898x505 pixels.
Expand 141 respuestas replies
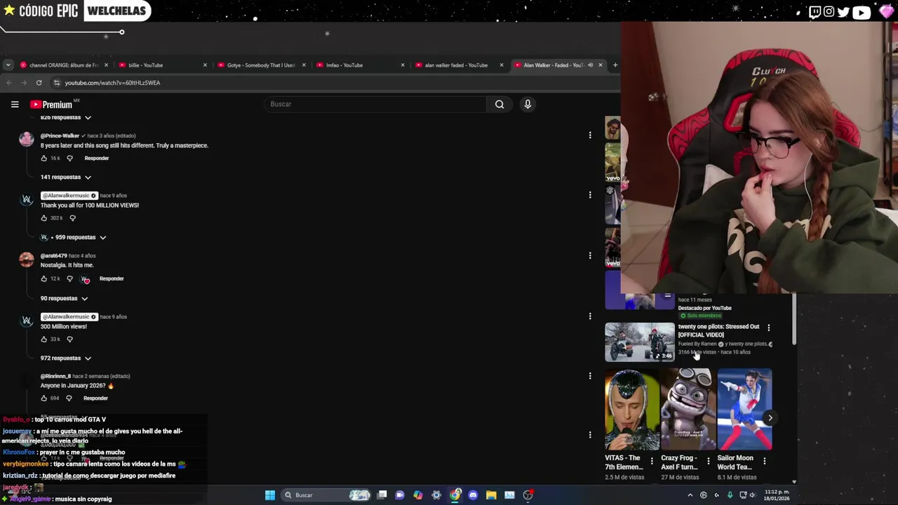(x=66, y=177)
